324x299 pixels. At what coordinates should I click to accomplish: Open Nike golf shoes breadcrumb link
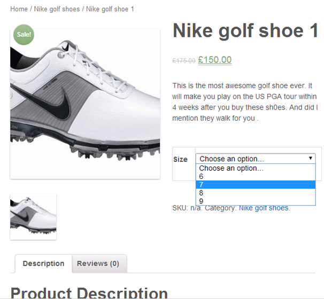coord(57,9)
